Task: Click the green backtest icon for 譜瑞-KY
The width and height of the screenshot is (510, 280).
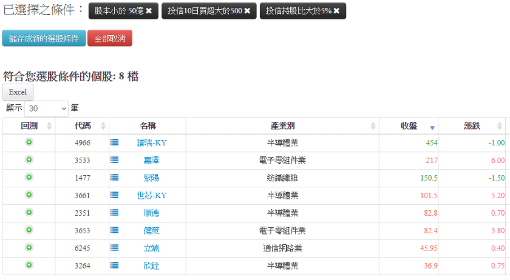Action: click(29, 142)
